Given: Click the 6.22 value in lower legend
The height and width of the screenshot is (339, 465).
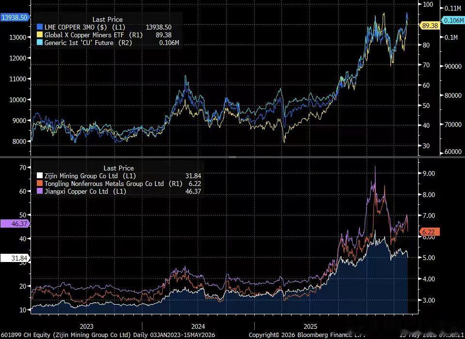Looking at the screenshot, I should [195, 184].
